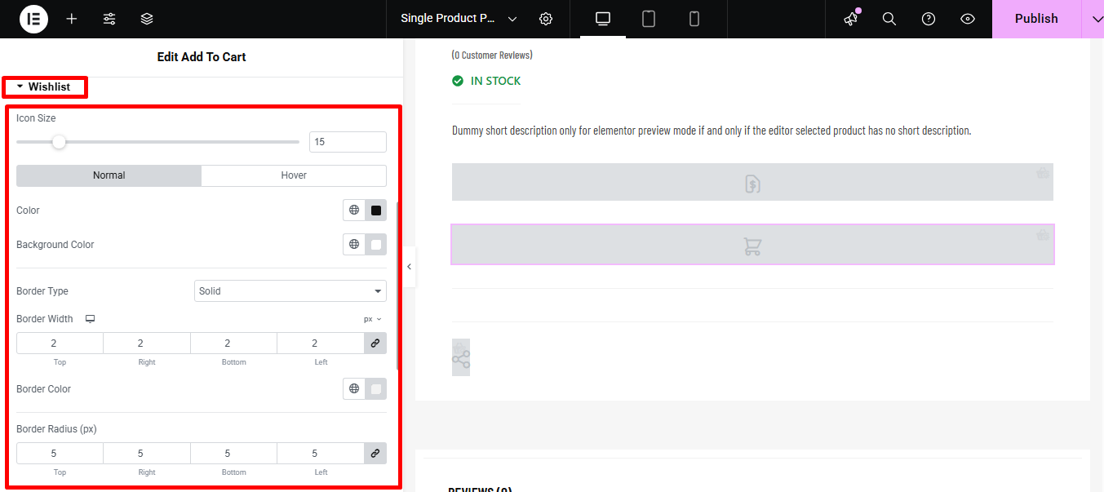Collapse the Wishlist section
This screenshot has width=1104, height=492.
click(44, 86)
